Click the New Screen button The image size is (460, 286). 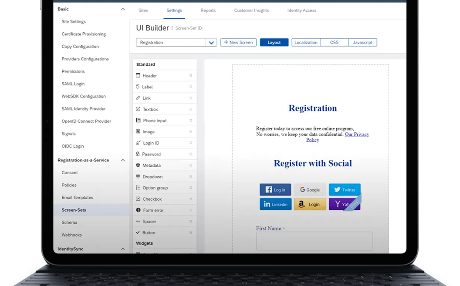coord(238,42)
